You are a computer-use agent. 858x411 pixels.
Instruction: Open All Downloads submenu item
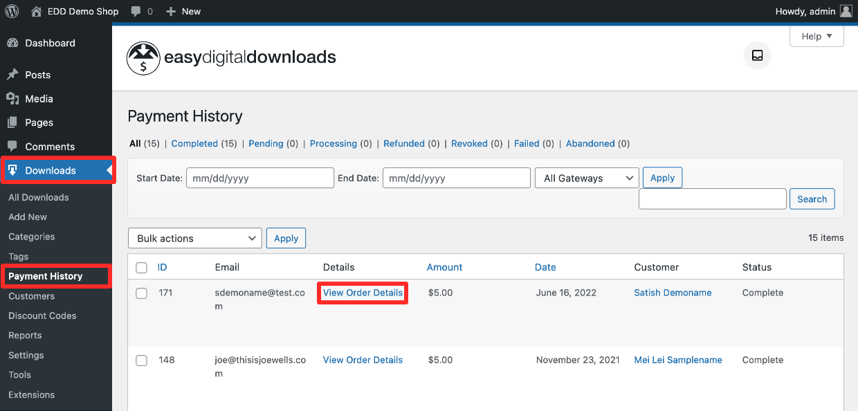point(39,197)
